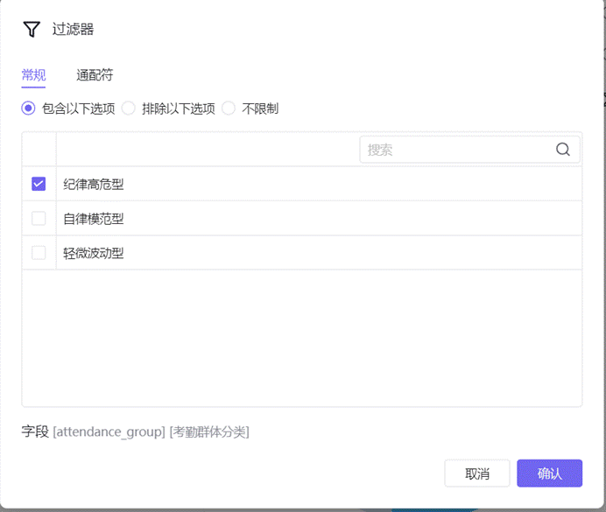606x512 pixels.
Task: Uncheck the 纪律高危型 checkbox
Action: (x=39, y=184)
